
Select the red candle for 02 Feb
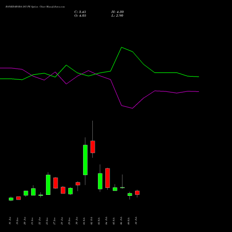(x=93, y=147)
